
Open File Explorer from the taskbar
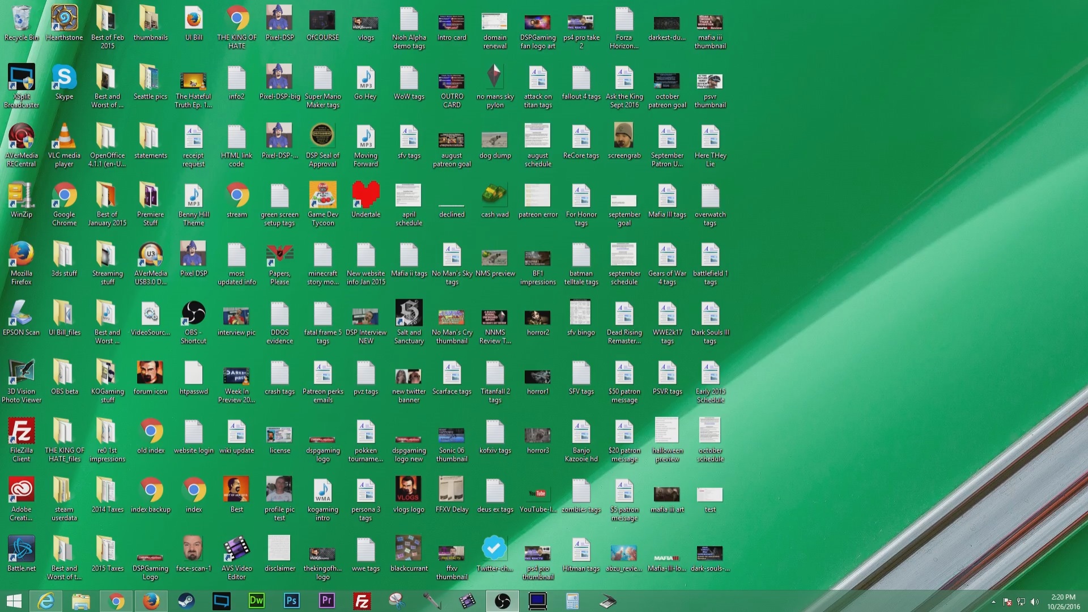click(80, 601)
